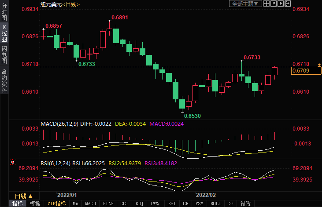Toggle the MACD indicator button
This screenshot has height=207, width=322.
click(x=90, y=203)
